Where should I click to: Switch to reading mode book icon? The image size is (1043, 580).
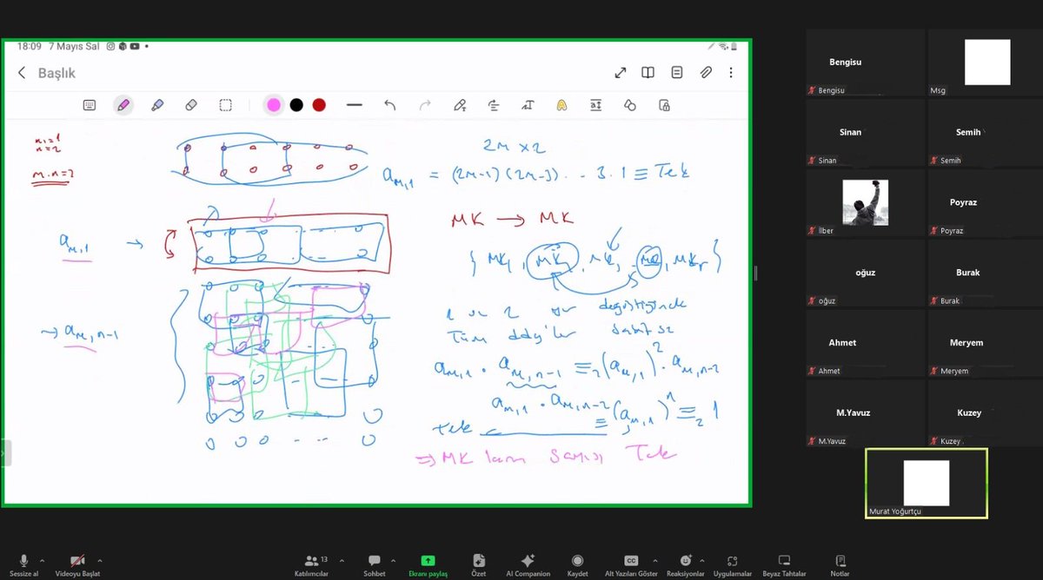coord(648,73)
